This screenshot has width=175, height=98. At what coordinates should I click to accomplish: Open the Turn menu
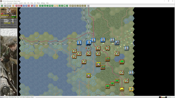(x=5, y=3)
